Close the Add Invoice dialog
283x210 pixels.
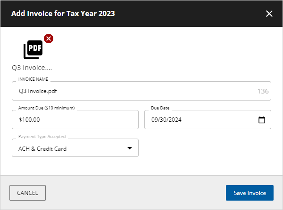269,14
